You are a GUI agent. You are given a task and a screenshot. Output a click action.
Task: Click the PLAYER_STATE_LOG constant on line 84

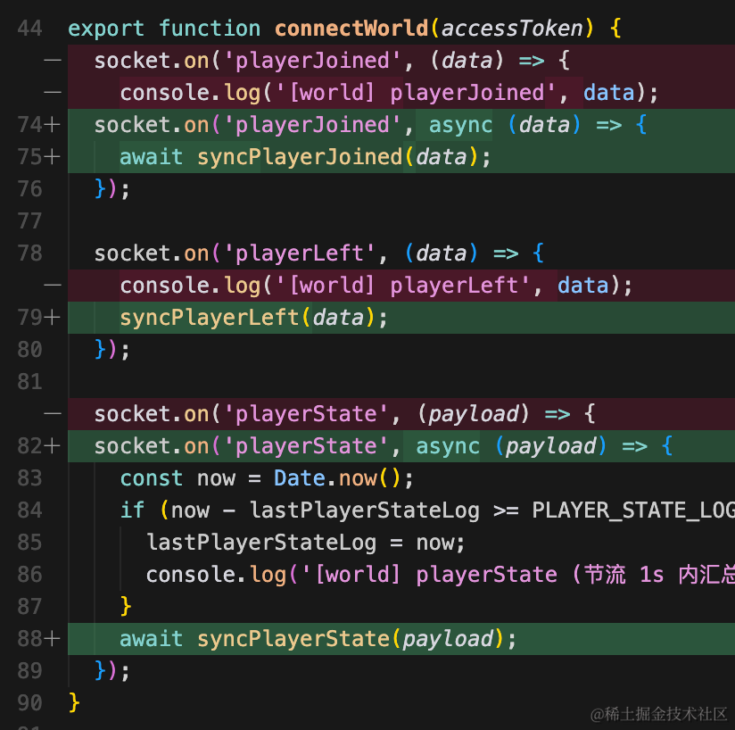pyautogui.click(x=632, y=510)
